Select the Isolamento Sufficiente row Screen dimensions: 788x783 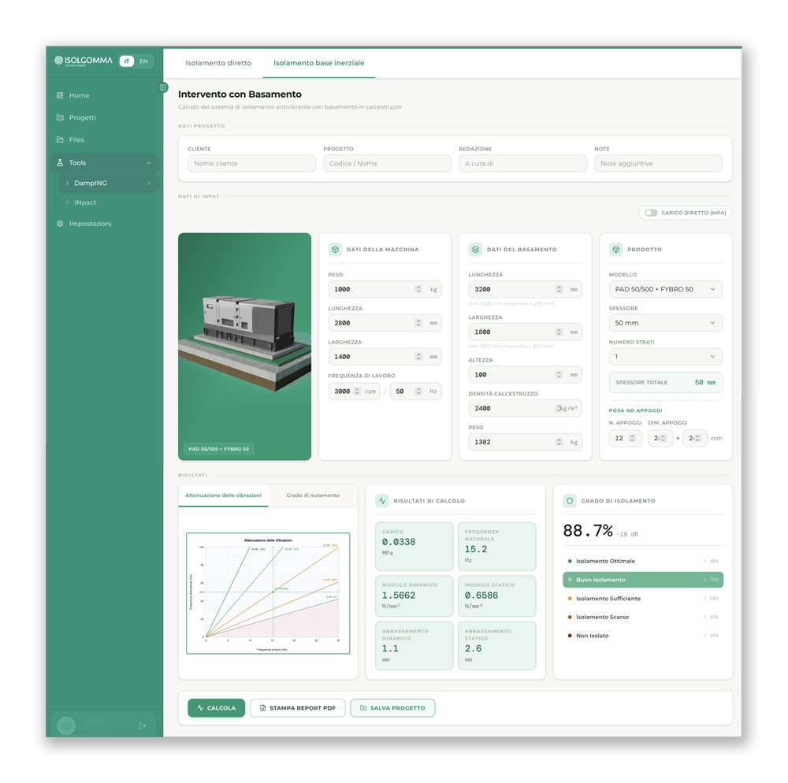tap(643, 599)
